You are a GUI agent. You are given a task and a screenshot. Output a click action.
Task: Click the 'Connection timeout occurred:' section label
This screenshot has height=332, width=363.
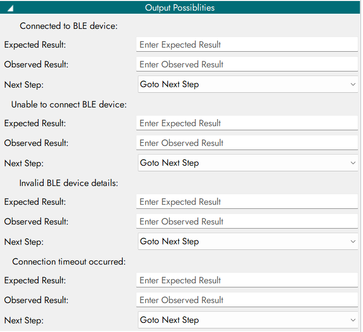pyautogui.click(x=68, y=262)
